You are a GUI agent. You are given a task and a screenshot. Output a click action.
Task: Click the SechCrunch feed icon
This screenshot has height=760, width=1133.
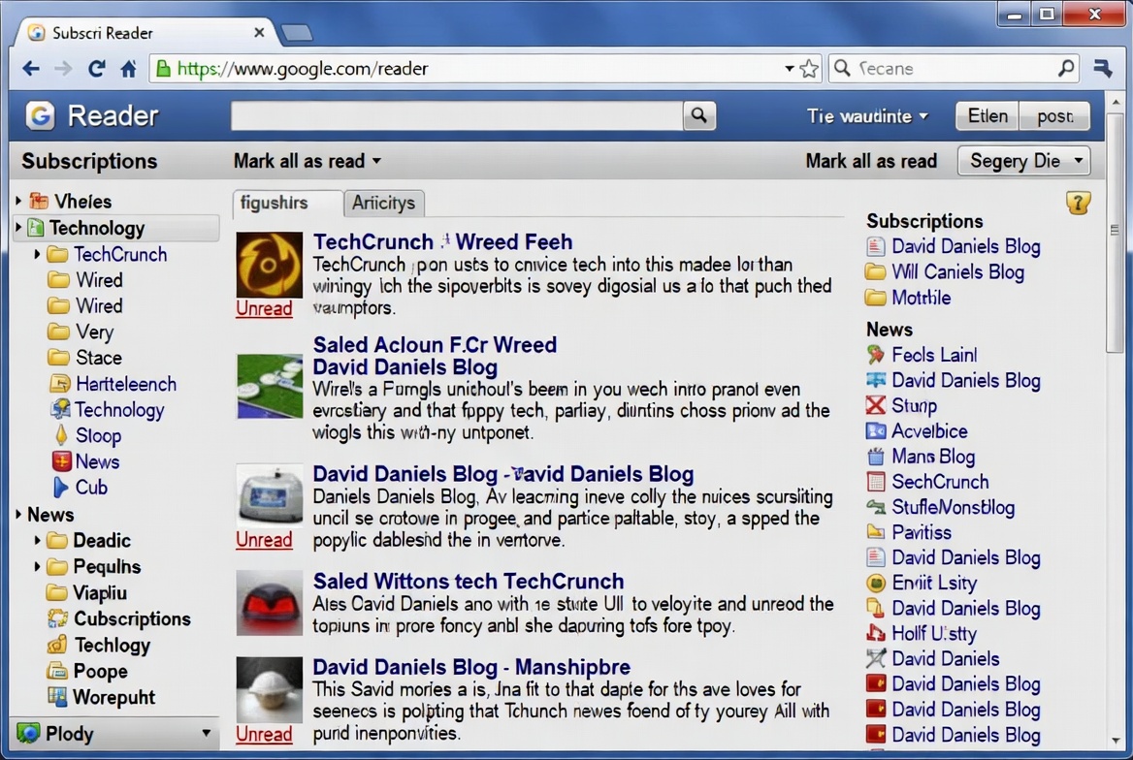876,482
